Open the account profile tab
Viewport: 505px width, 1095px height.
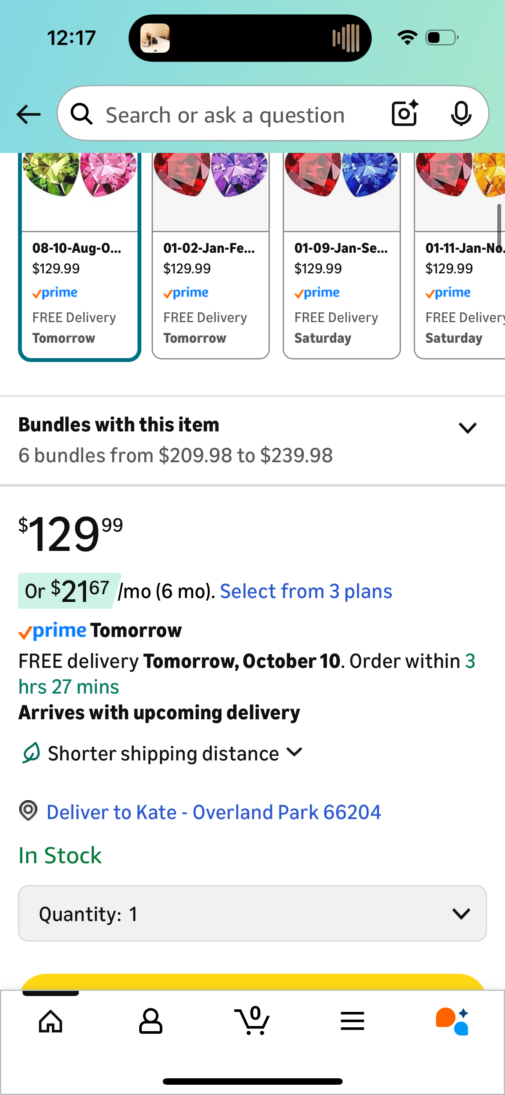point(151,1021)
